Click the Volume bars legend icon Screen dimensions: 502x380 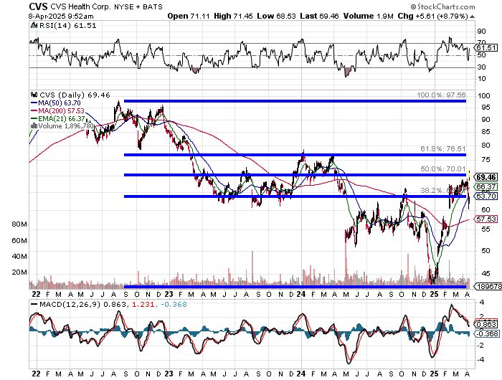[x=34, y=125]
